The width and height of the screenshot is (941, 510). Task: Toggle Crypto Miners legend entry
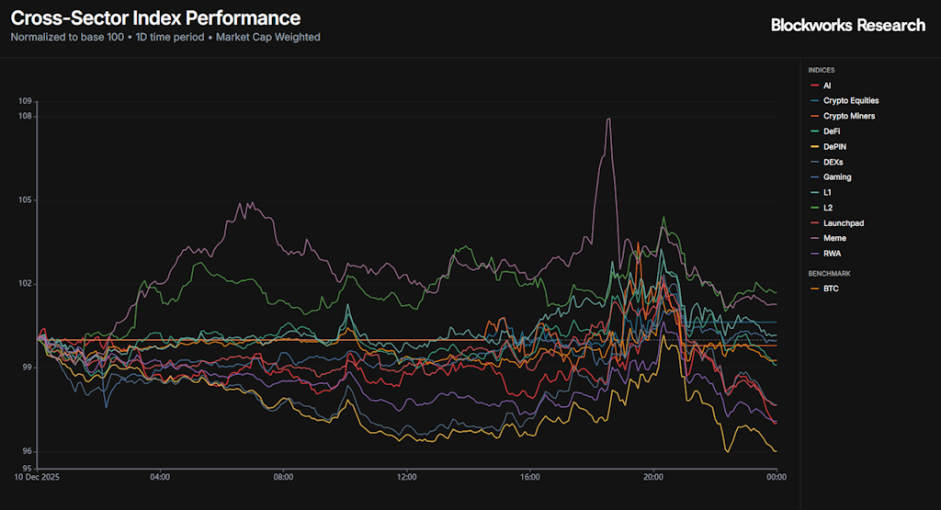[x=848, y=116]
